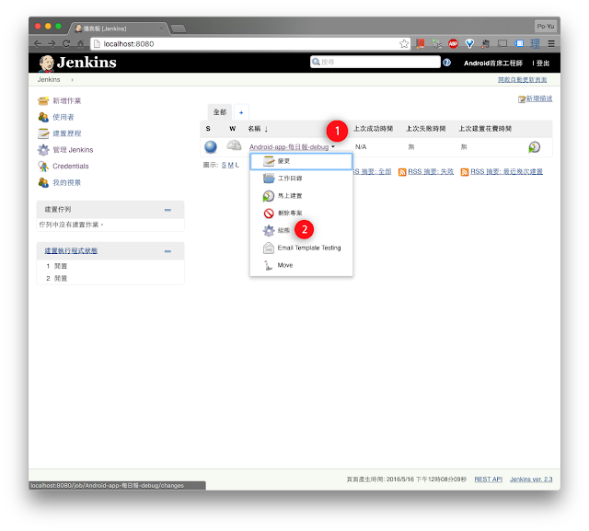Open the 建置執行程式狀態 executor status link
Screen dimensions: 589x531
(x=71, y=251)
